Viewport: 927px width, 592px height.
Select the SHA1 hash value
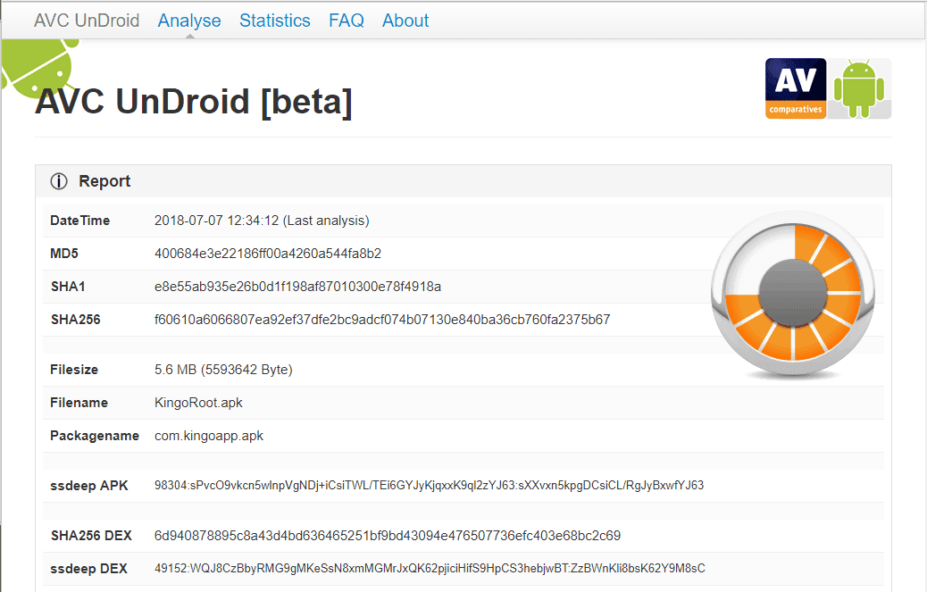298,287
